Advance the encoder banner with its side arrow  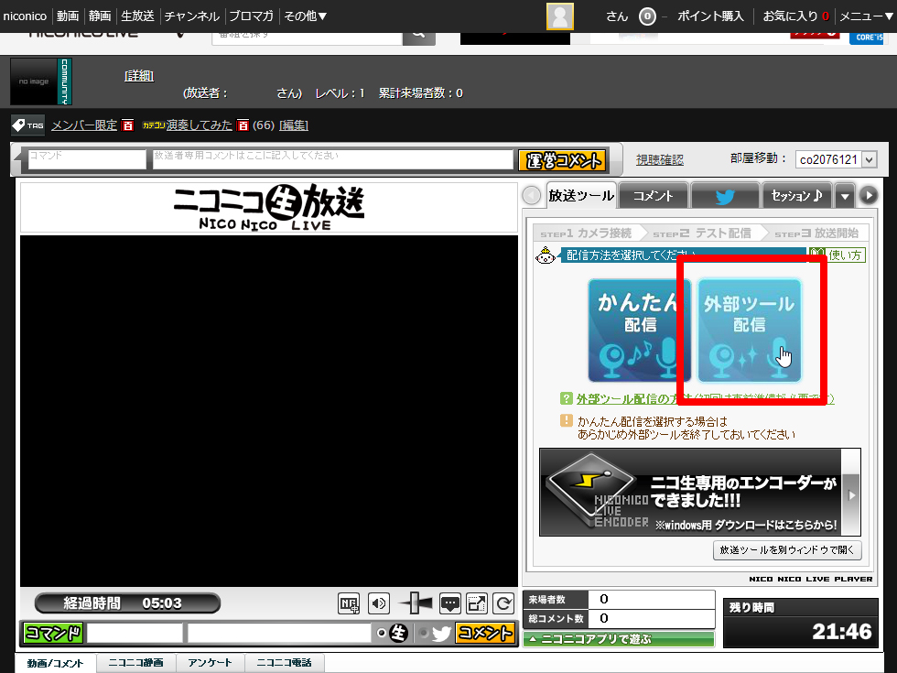click(x=851, y=495)
